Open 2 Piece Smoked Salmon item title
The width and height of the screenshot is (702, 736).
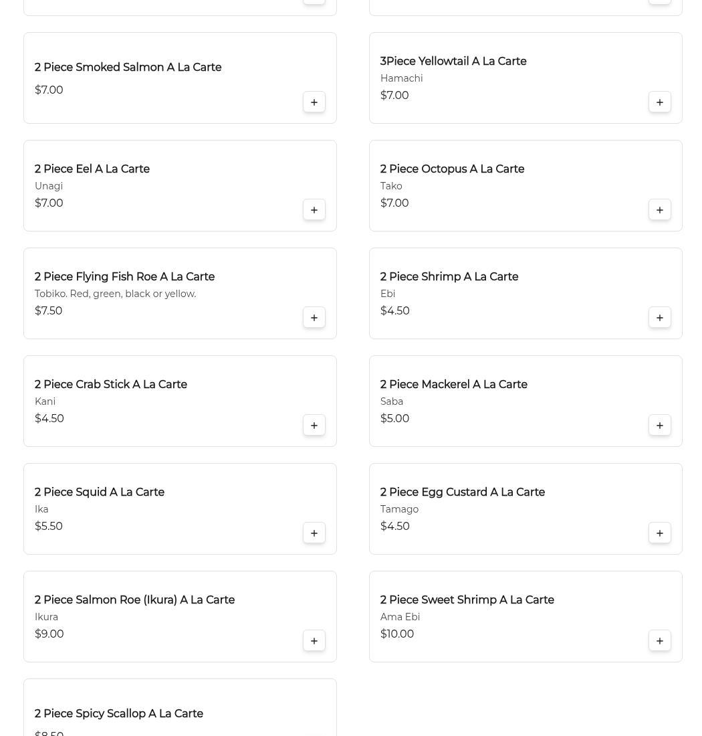point(128,67)
